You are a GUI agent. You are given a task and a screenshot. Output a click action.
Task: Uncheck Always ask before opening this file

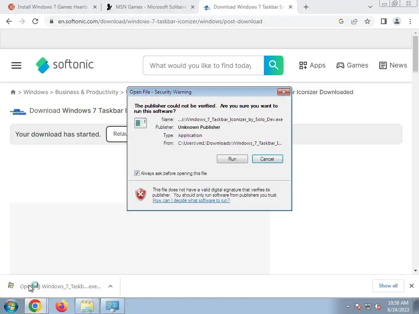pos(137,173)
